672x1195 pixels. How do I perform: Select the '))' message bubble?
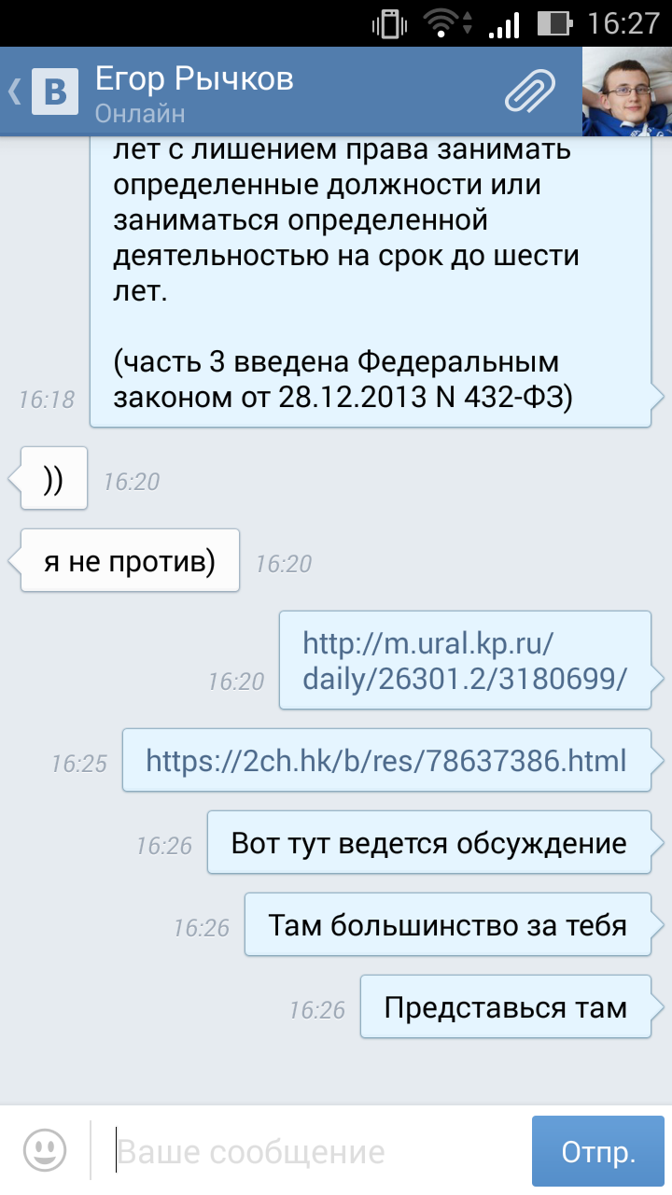[53, 478]
